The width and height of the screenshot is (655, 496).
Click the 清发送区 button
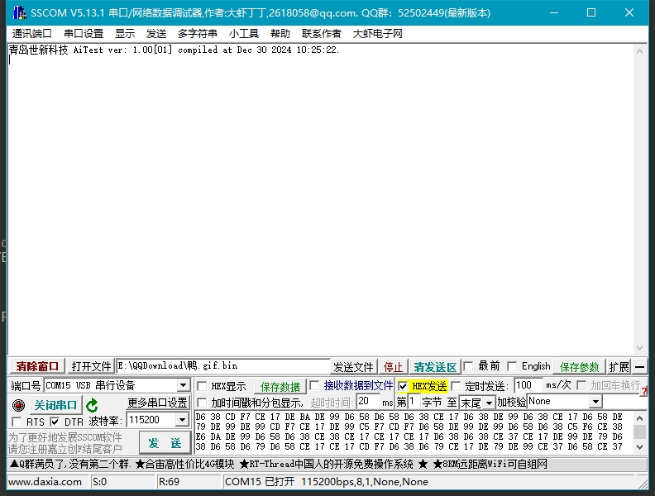pos(435,367)
